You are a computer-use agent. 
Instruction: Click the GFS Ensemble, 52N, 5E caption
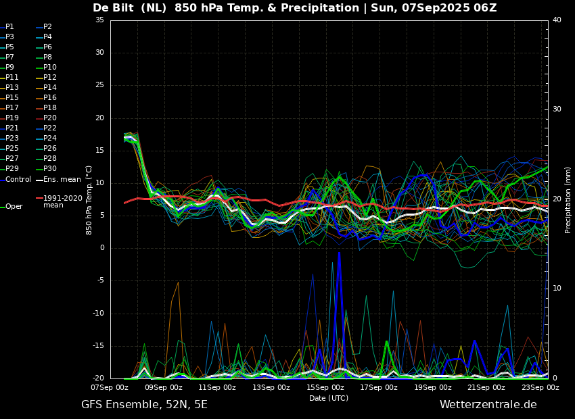coord(144,405)
